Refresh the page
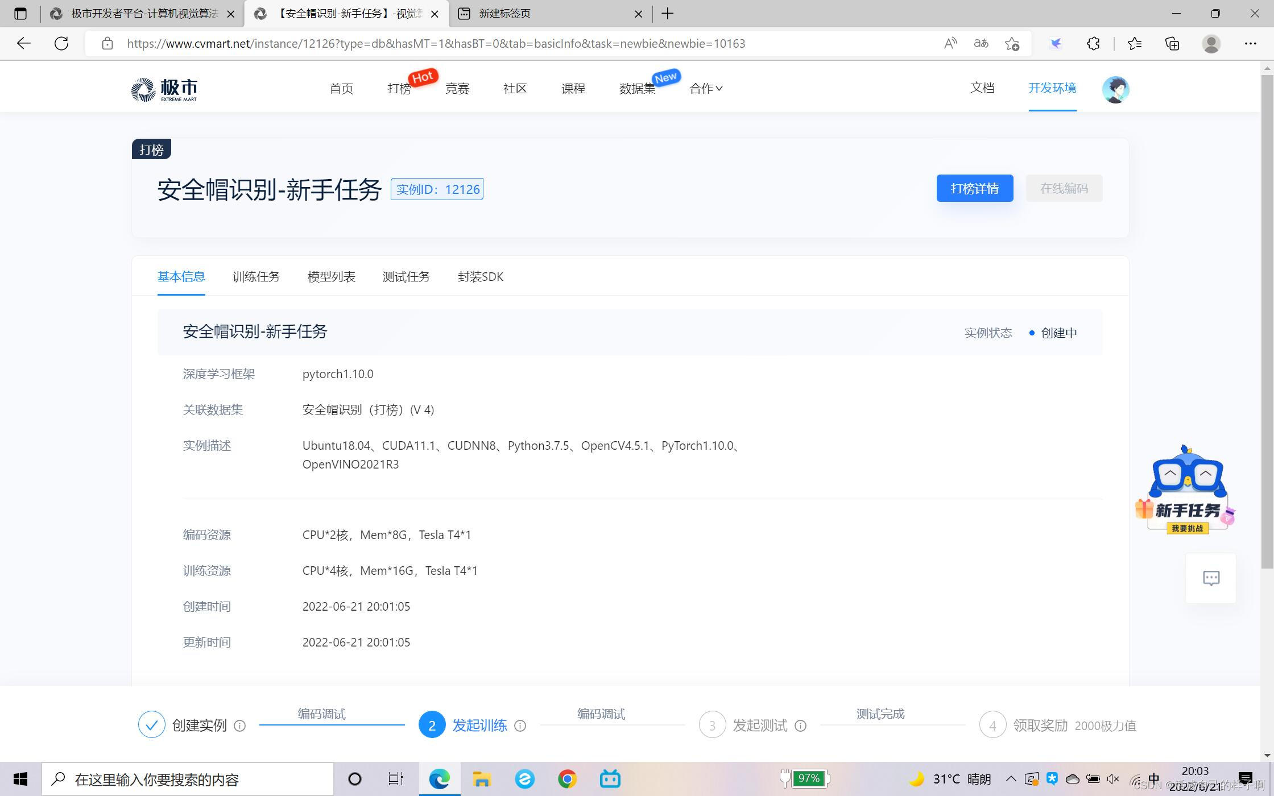The image size is (1274, 796). pyautogui.click(x=61, y=44)
